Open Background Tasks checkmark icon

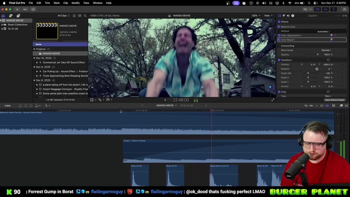pyautogui.click(x=33, y=9)
